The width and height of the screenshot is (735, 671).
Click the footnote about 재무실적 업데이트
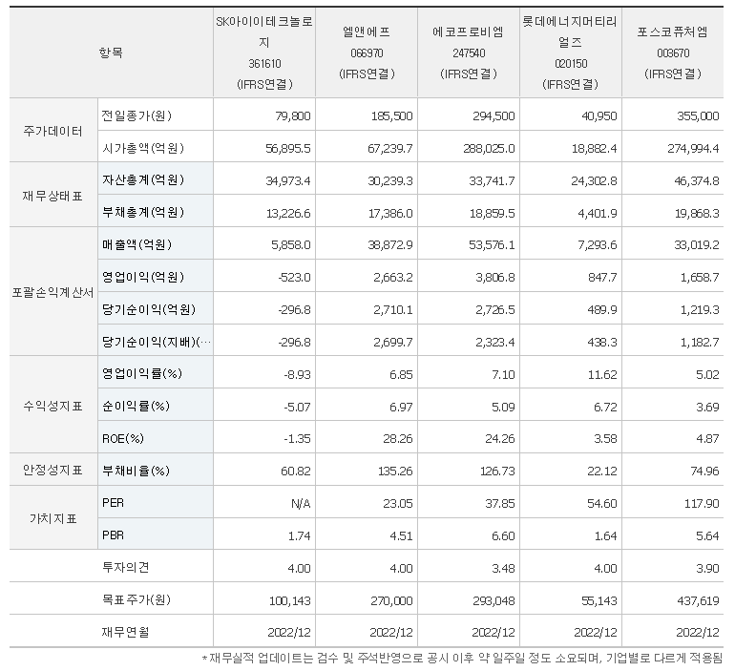tap(462, 659)
